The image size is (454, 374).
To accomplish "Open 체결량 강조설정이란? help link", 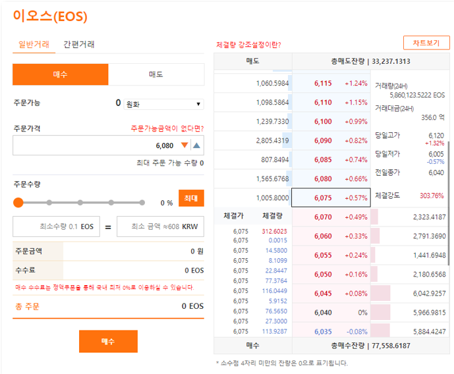I will click(x=248, y=45).
